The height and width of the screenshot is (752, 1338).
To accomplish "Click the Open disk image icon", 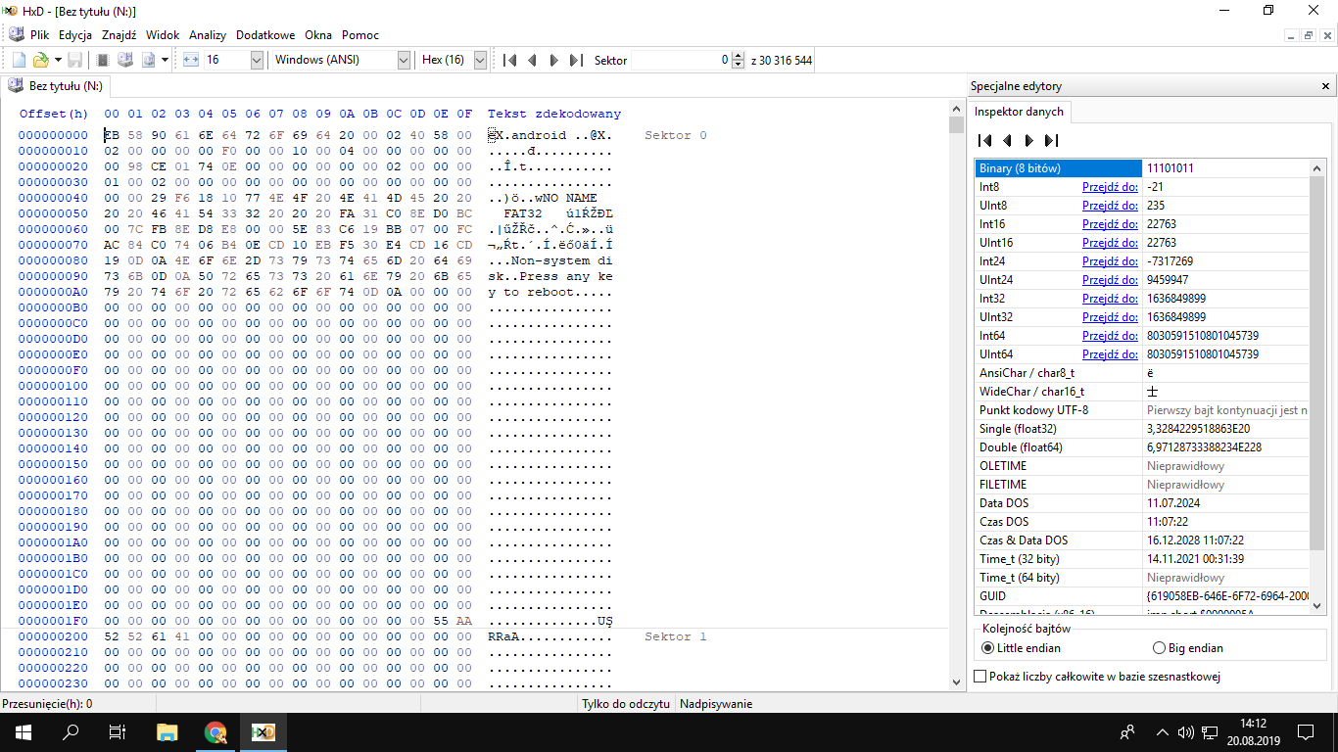I will point(149,60).
